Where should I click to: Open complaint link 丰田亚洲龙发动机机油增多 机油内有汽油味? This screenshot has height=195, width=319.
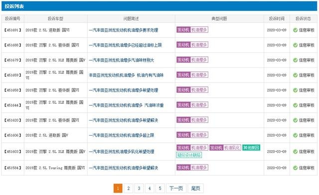pyautogui.click(x=126, y=75)
